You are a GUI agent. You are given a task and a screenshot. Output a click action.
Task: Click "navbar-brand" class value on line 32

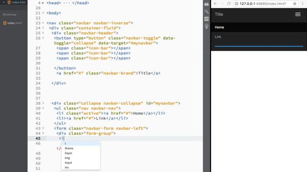pos(118,73)
